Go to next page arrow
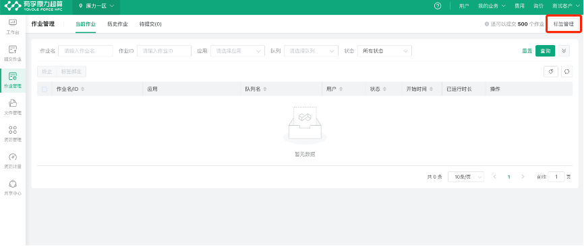 (523, 177)
